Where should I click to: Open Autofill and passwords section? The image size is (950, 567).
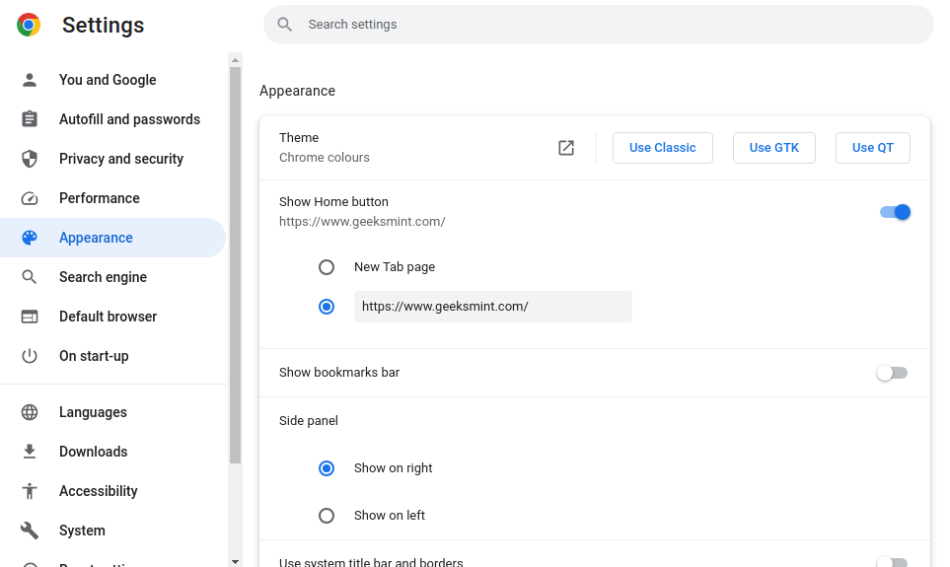point(129,119)
